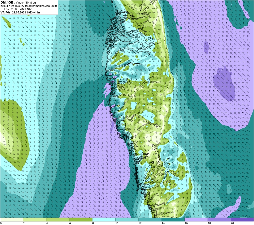
Task: Select the 14–16 dark teal color bar segment
Action: (x=173, y=219)
